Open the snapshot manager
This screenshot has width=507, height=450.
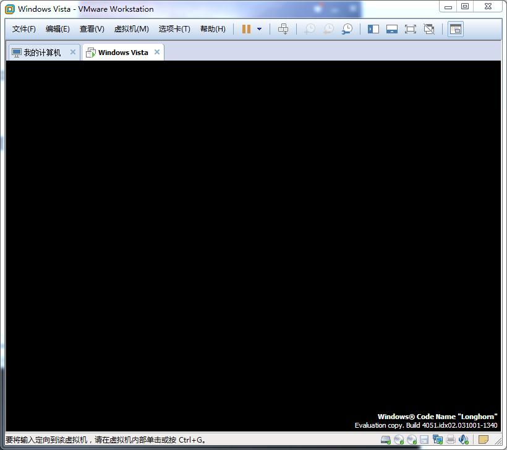(347, 29)
